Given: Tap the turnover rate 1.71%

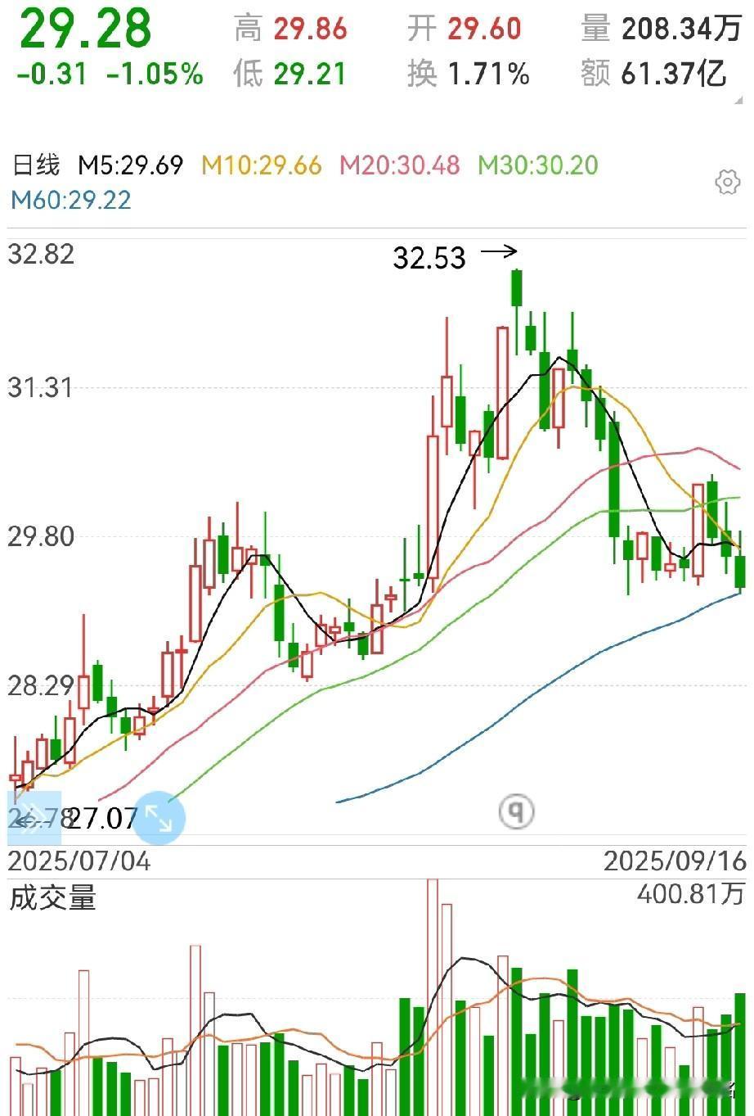Looking at the screenshot, I should (x=489, y=75).
